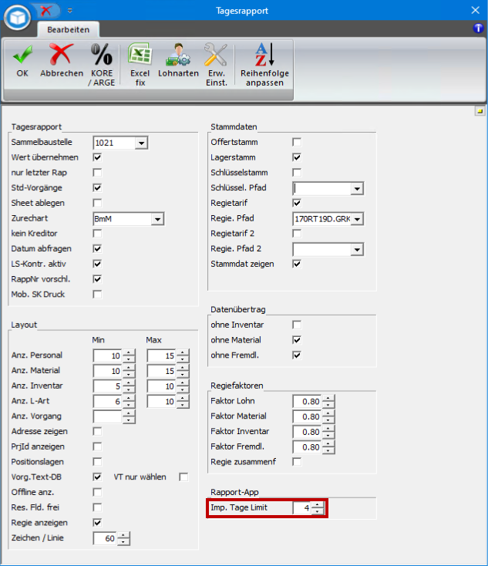Click Zeichen / Linie stepper arrows
Screen dimensions: 488x566
click(x=123, y=538)
